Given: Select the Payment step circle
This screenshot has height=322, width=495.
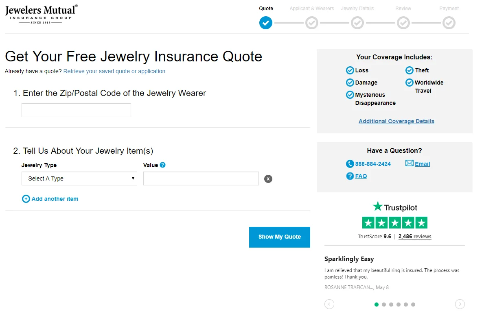Looking at the screenshot, I should [x=449, y=23].
